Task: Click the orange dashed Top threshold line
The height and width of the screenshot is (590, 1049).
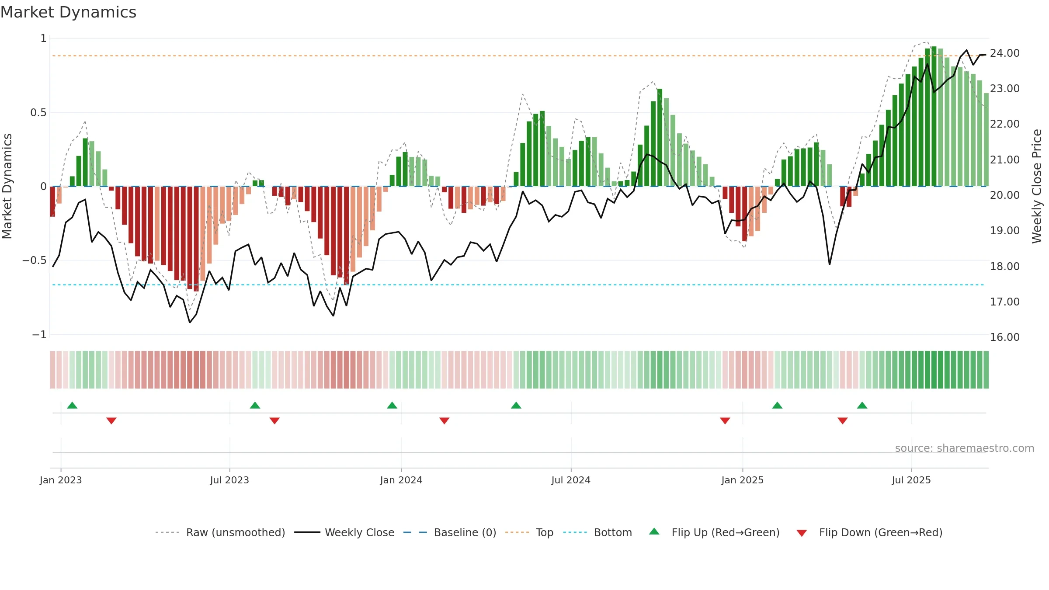Action: (520, 56)
